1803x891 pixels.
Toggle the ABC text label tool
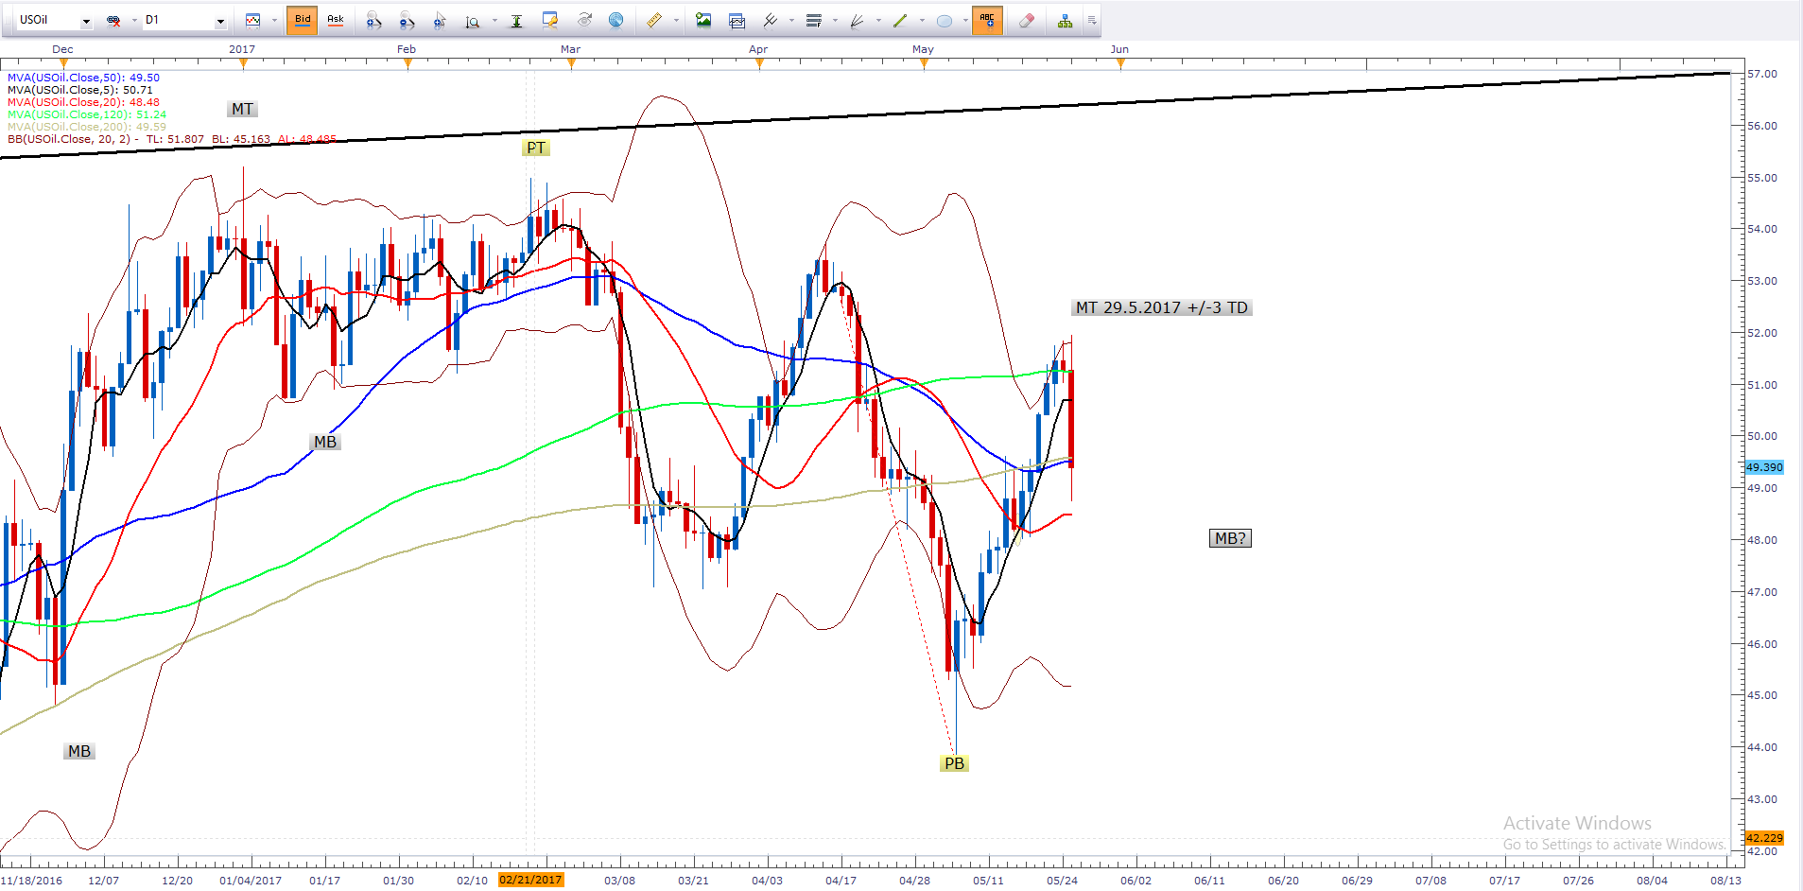(987, 20)
